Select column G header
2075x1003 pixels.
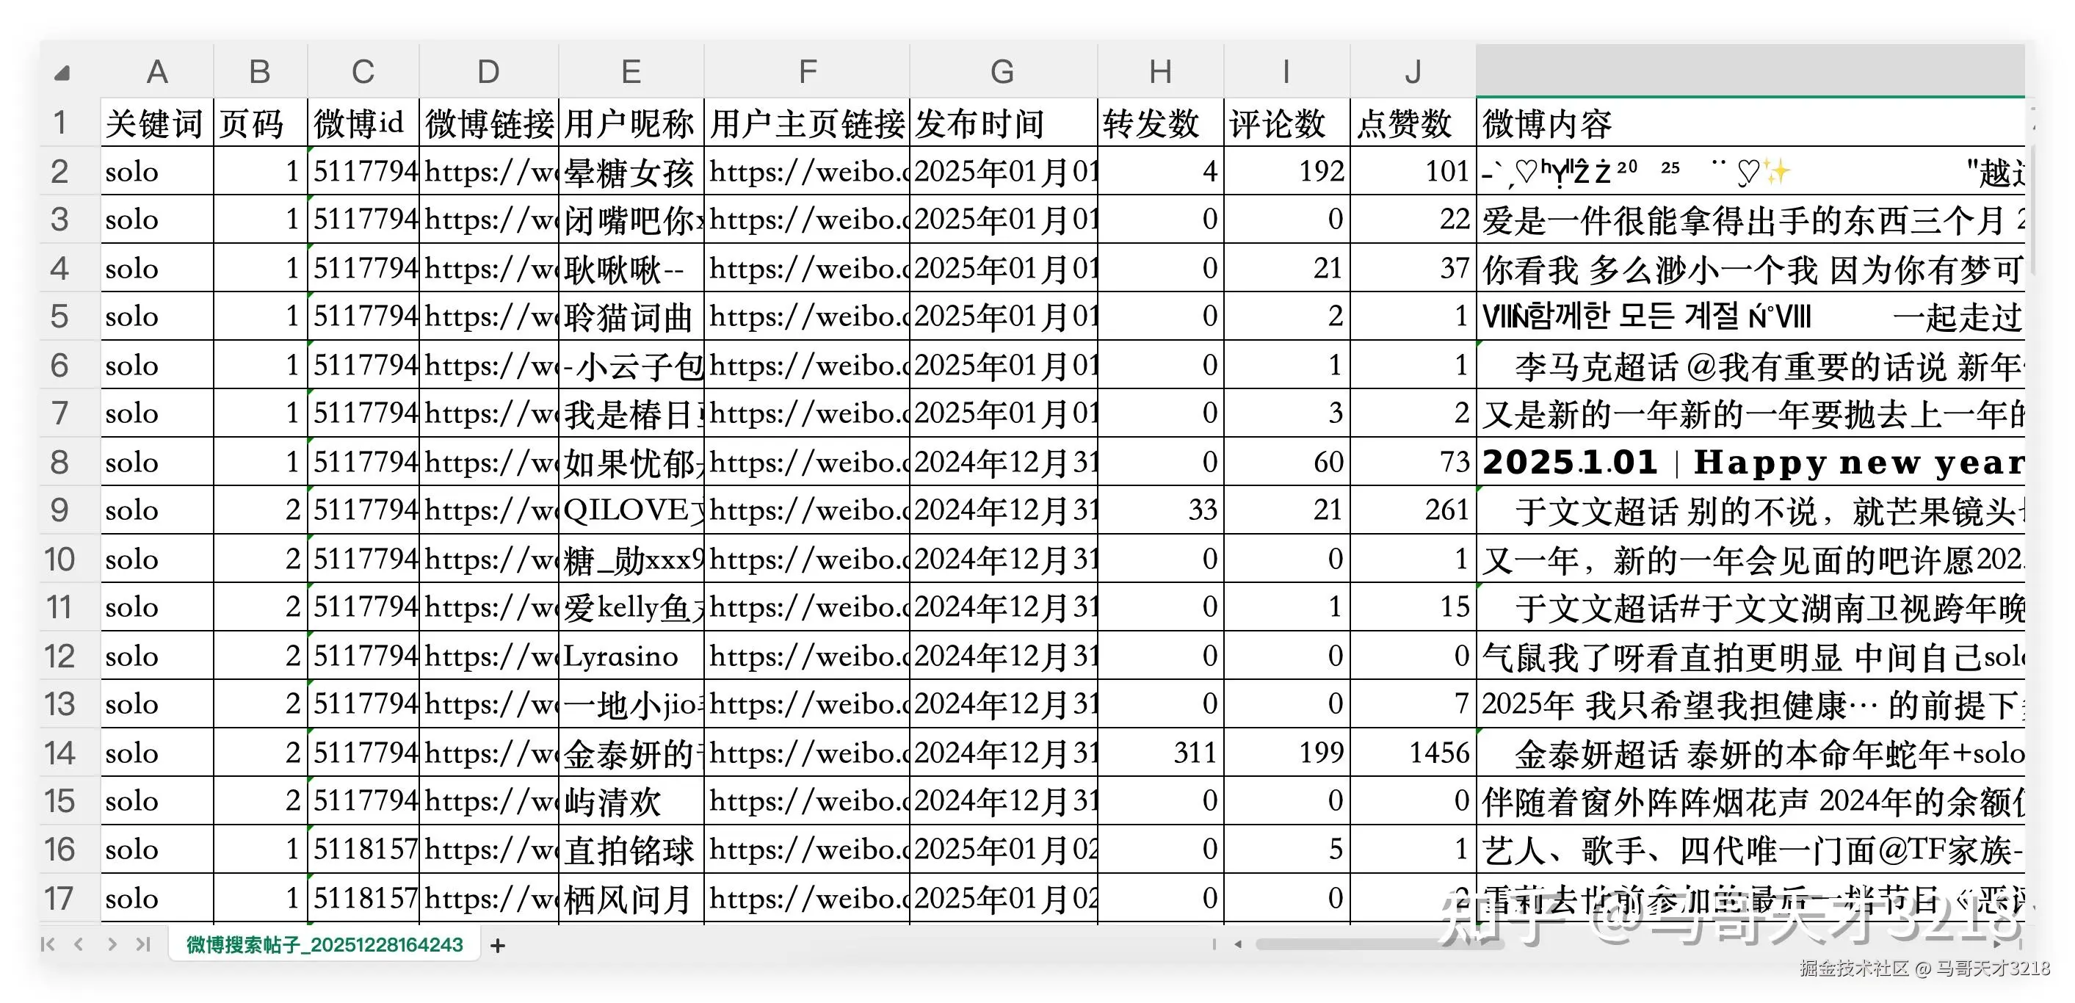pyautogui.click(x=1002, y=73)
